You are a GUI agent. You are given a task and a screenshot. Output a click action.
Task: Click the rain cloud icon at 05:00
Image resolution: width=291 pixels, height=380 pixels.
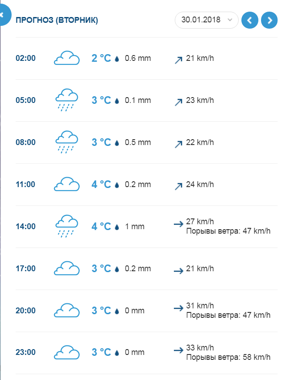point(67,100)
